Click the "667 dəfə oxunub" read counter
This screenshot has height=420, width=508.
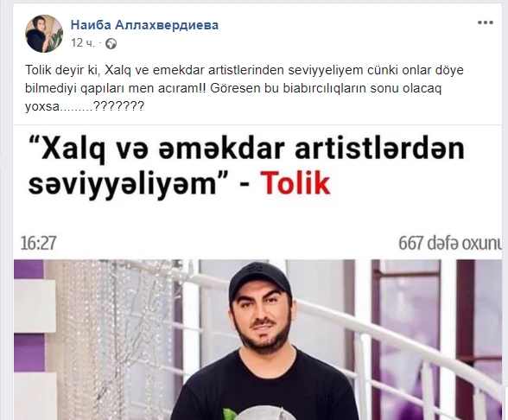pyautogui.click(x=450, y=243)
